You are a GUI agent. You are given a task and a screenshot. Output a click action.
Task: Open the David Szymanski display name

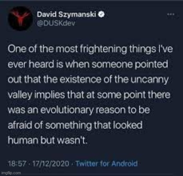point(67,14)
